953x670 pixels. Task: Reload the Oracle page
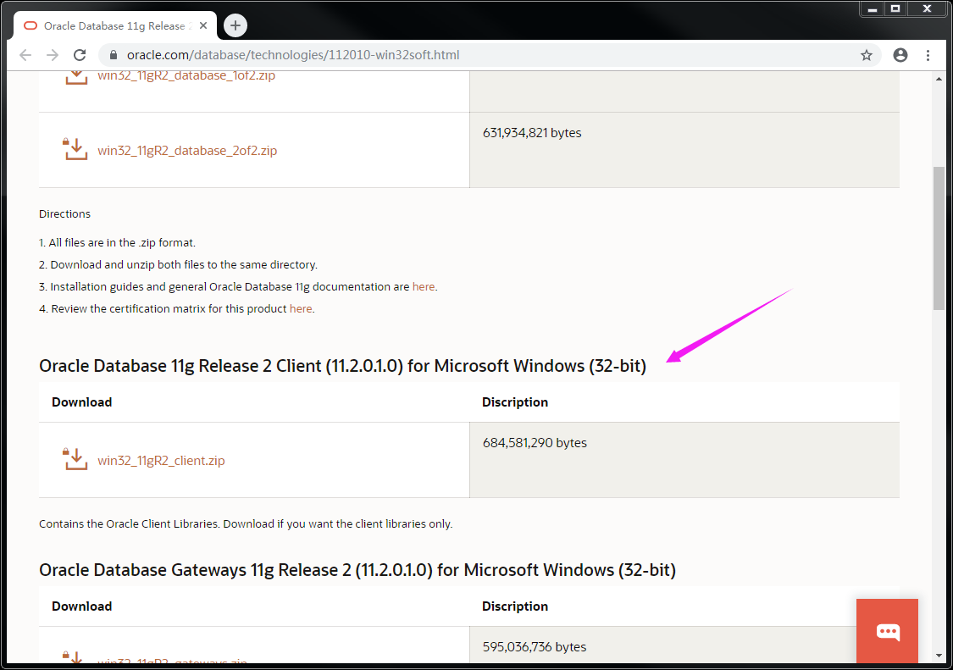pos(80,55)
